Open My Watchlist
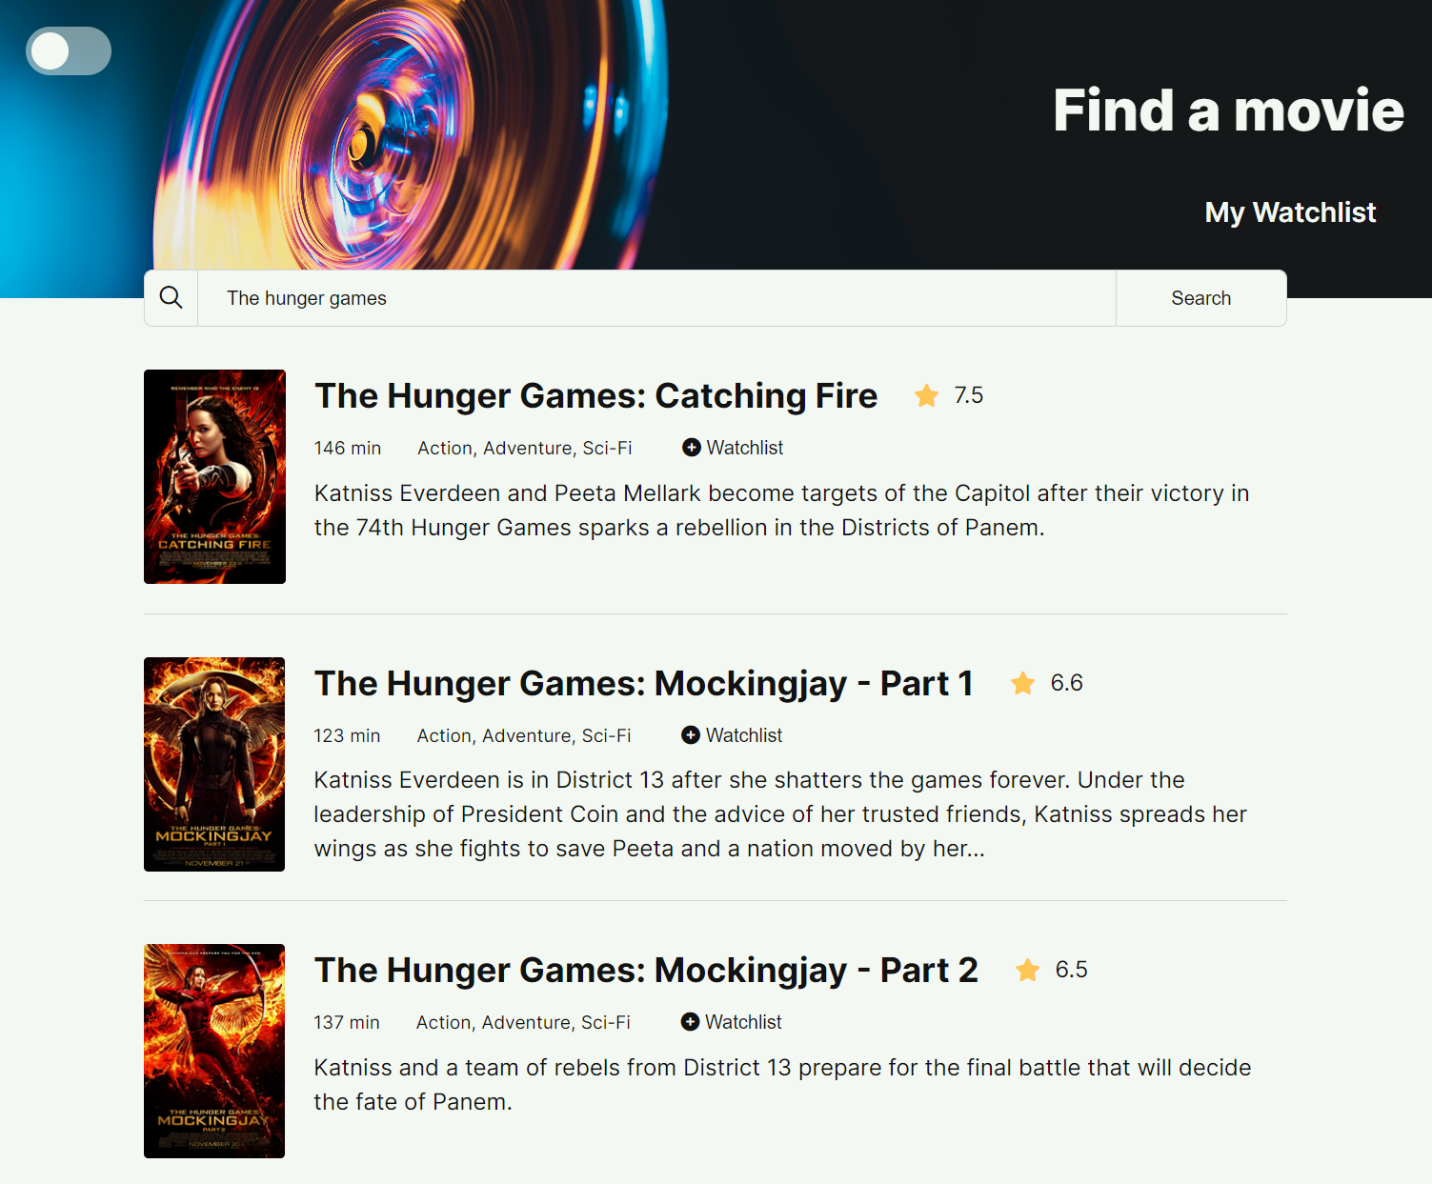 click(1289, 212)
